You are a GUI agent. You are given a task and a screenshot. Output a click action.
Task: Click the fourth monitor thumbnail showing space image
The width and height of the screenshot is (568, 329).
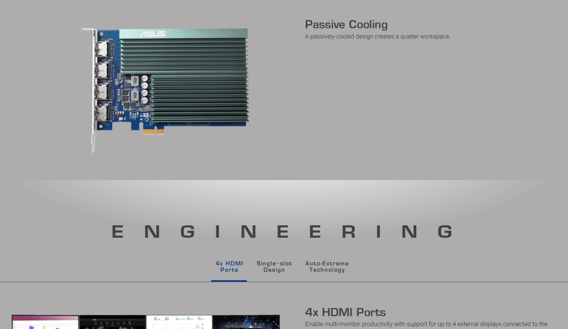(x=246, y=322)
